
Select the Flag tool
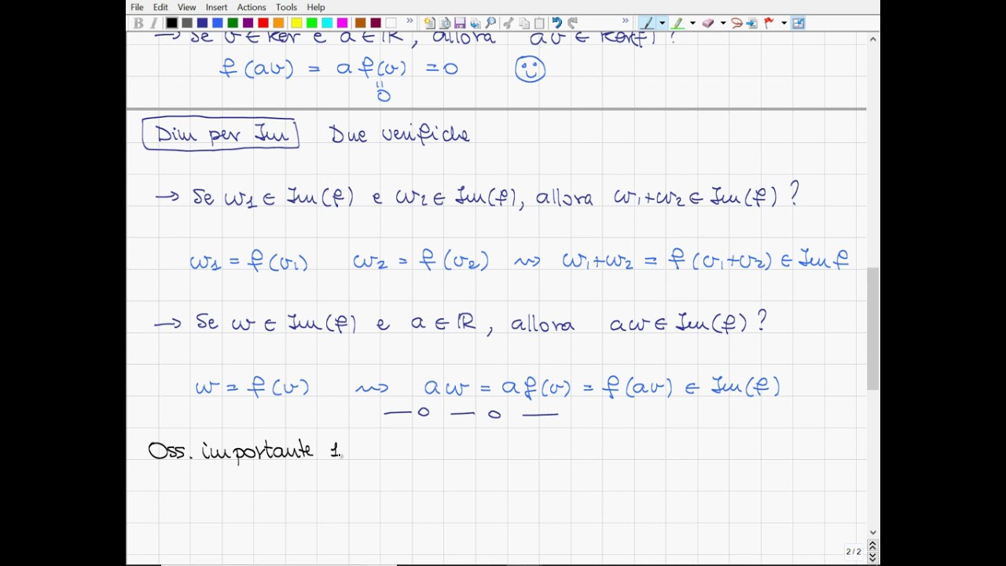(x=769, y=23)
